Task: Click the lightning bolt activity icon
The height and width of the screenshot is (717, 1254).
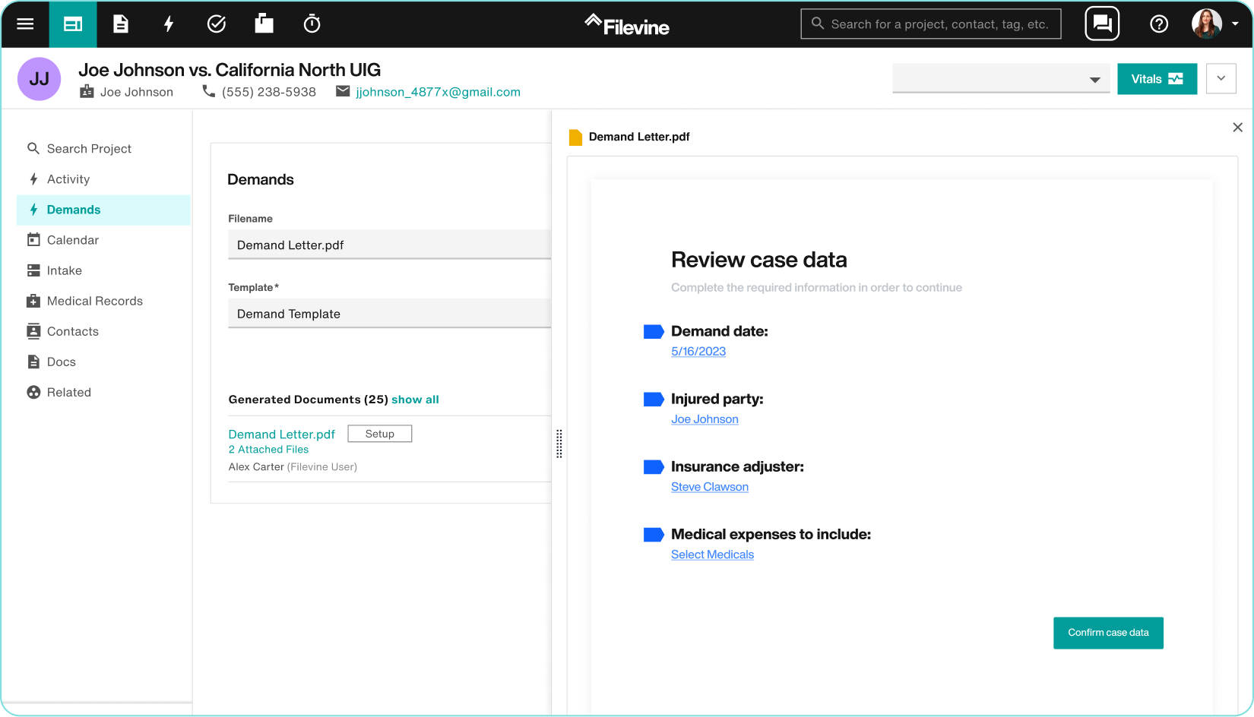Action: coord(169,24)
